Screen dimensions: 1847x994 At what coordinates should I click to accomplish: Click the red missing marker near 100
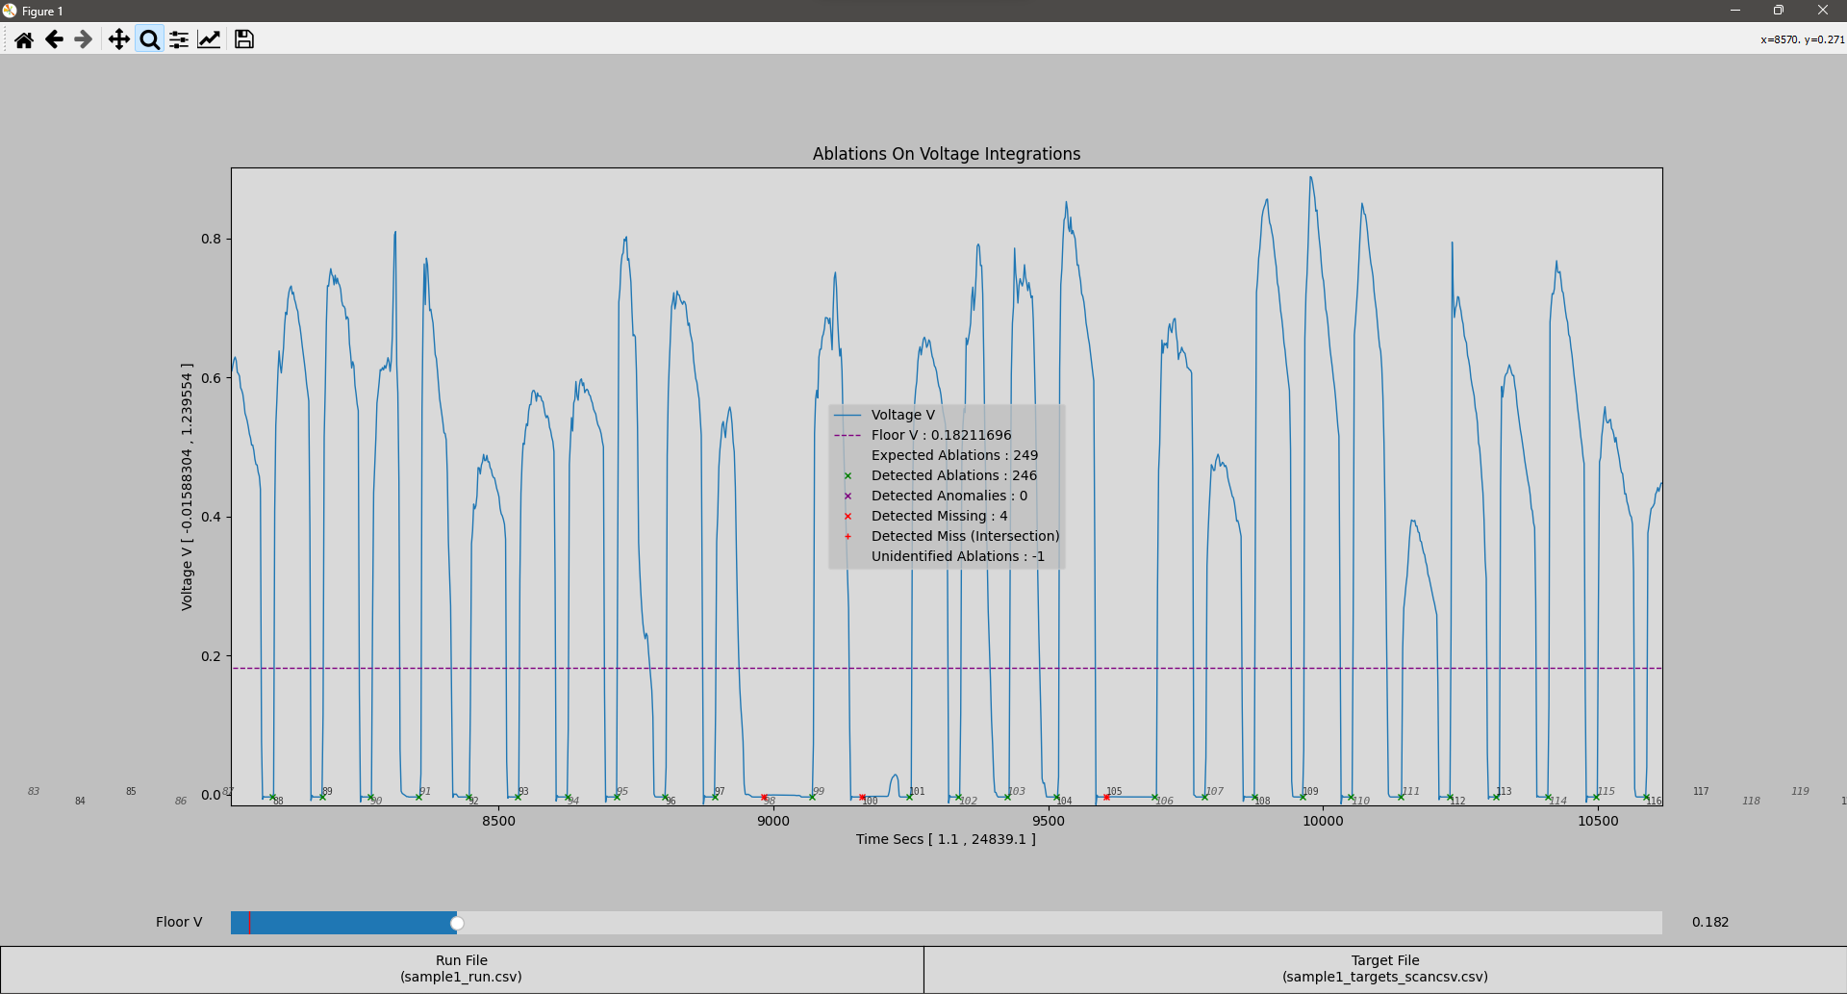click(x=862, y=797)
